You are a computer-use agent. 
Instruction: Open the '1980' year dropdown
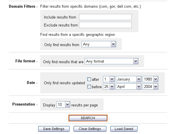(150, 79)
